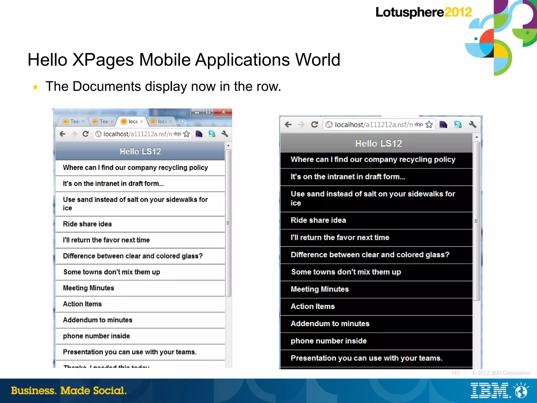Image resolution: width=537 pixels, height=403 pixels.
Task: Switch to the last 'loca' browser tab
Action: pos(161,121)
